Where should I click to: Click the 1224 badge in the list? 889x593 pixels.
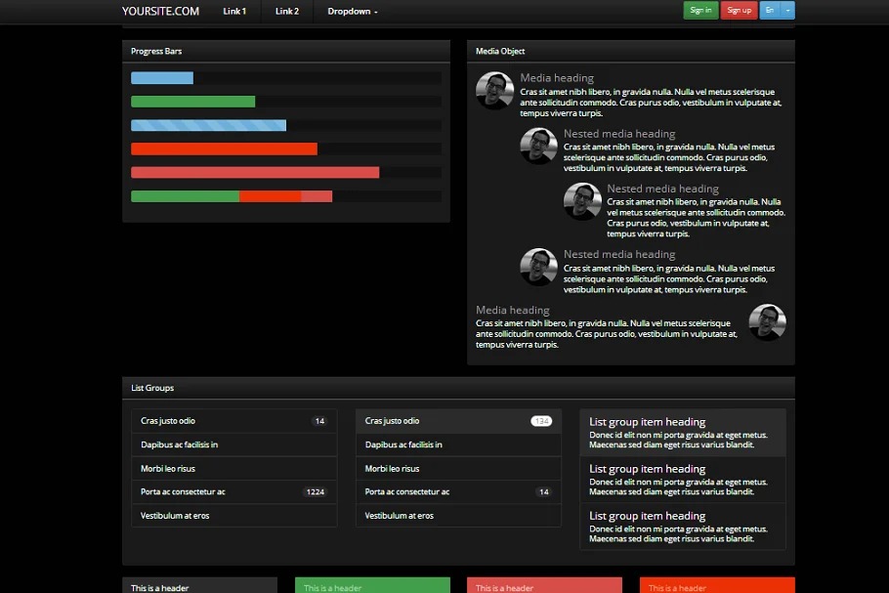tap(315, 492)
